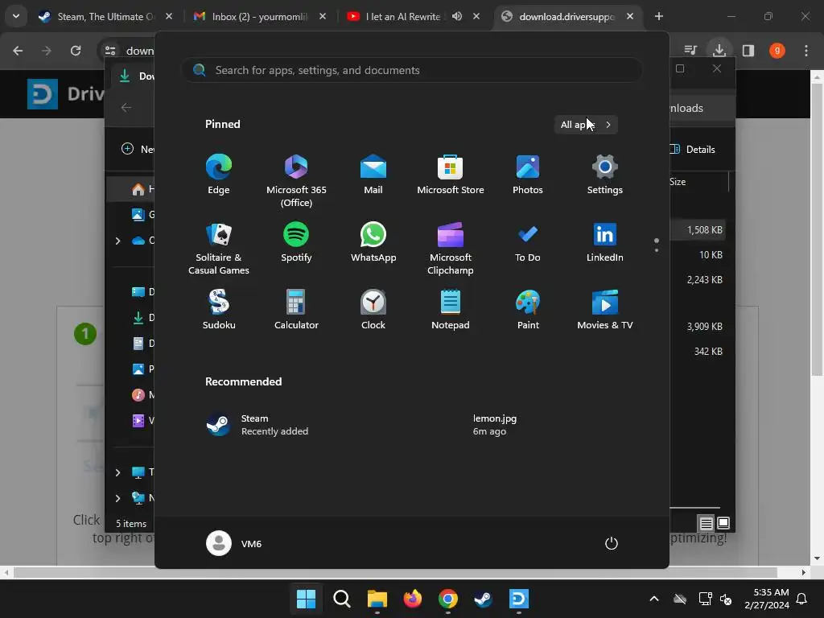The height and width of the screenshot is (618, 824).
Task: Open Microsoft Store from Start menu
Action: click(451, 175)
